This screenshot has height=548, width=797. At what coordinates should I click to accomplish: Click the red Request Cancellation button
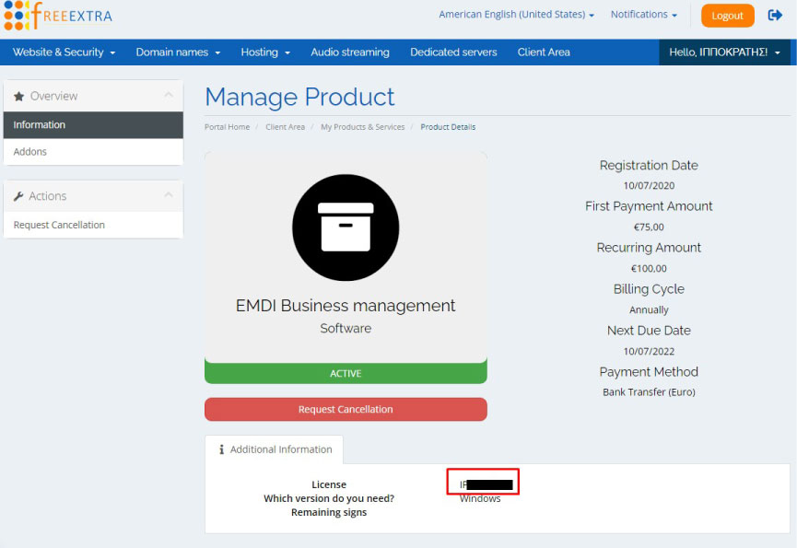(346, 409)
